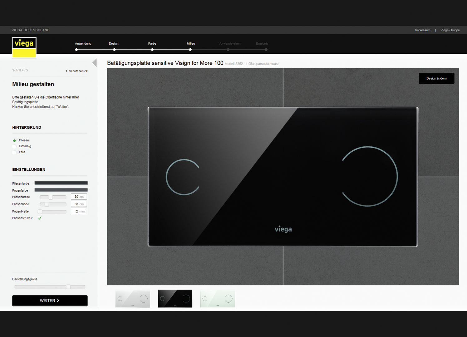Viewport: 467px width, 337px height.
Task: Click the Milieu gestalten heading
Action: pyautogui.click(x=33, y=84)
